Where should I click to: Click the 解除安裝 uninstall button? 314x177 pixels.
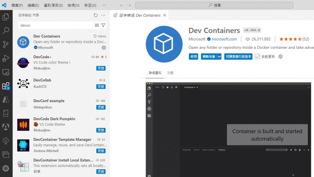[x=209, y=57]
